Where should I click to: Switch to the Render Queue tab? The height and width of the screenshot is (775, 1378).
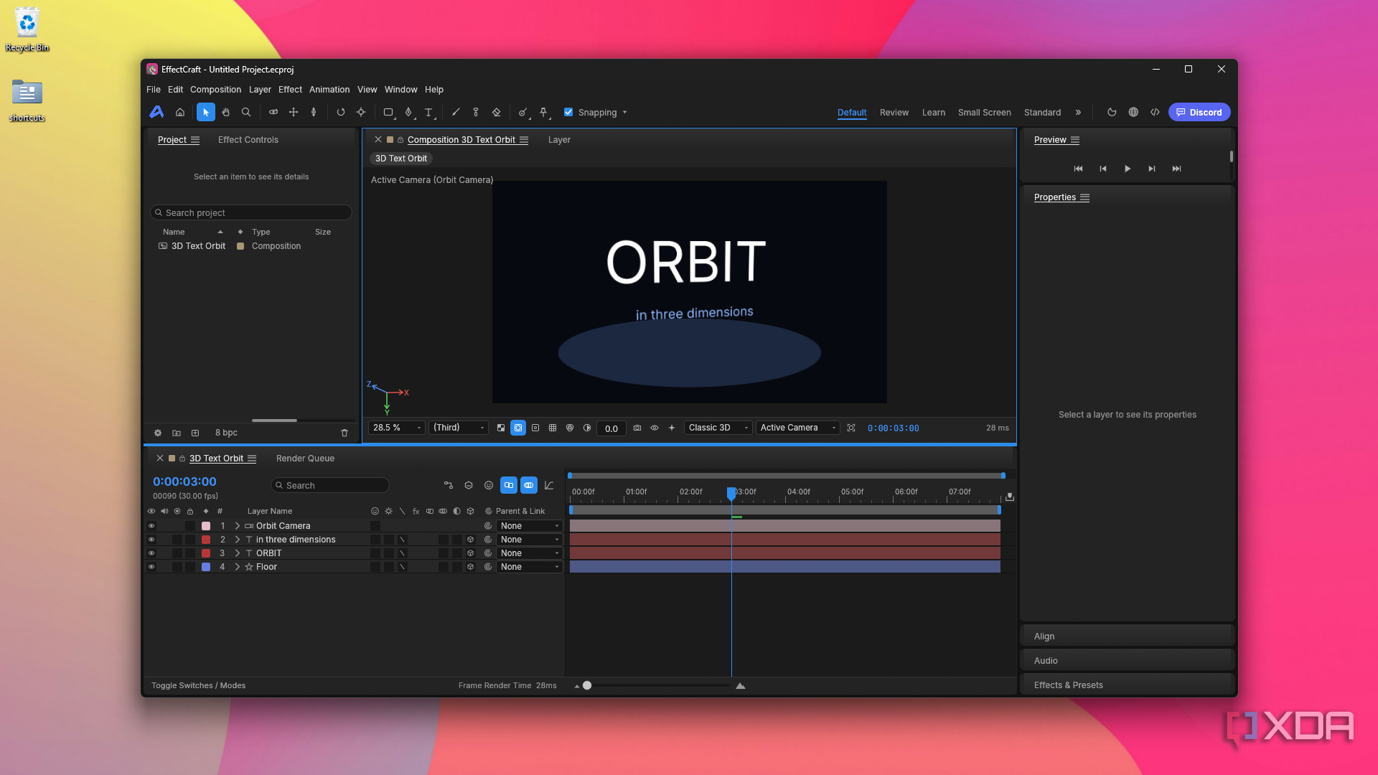(305, 459)
